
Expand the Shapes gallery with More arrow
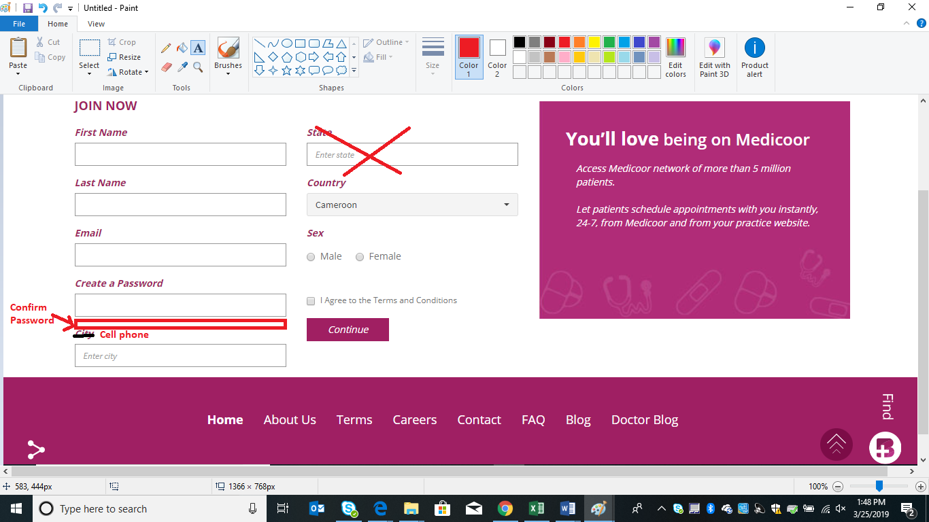(x=354, y=70)
